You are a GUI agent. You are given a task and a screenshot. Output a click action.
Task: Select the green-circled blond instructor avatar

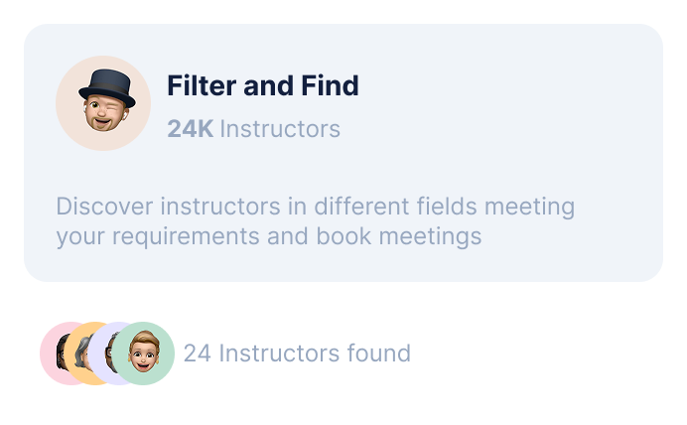pyautogui.click(x=145, y=354)
